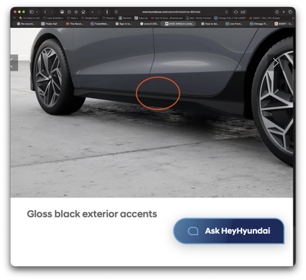
Task: Switch to the Thalia Hall tab
Action: (50, 24)
